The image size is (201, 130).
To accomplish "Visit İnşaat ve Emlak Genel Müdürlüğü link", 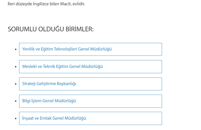I will pyautogui.click(x=54, y=118).
